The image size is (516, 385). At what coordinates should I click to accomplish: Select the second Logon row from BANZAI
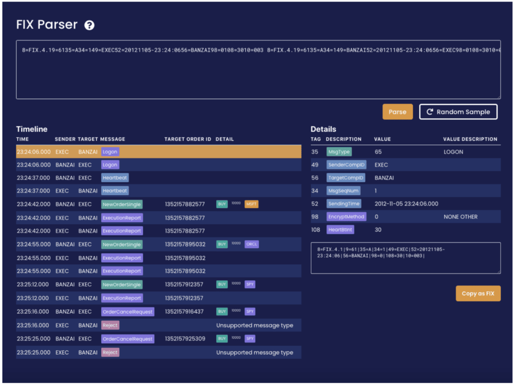[159, 165]
